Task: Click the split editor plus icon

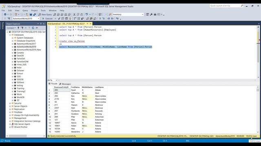Action: pyautogui.click(x=258, y=27)
